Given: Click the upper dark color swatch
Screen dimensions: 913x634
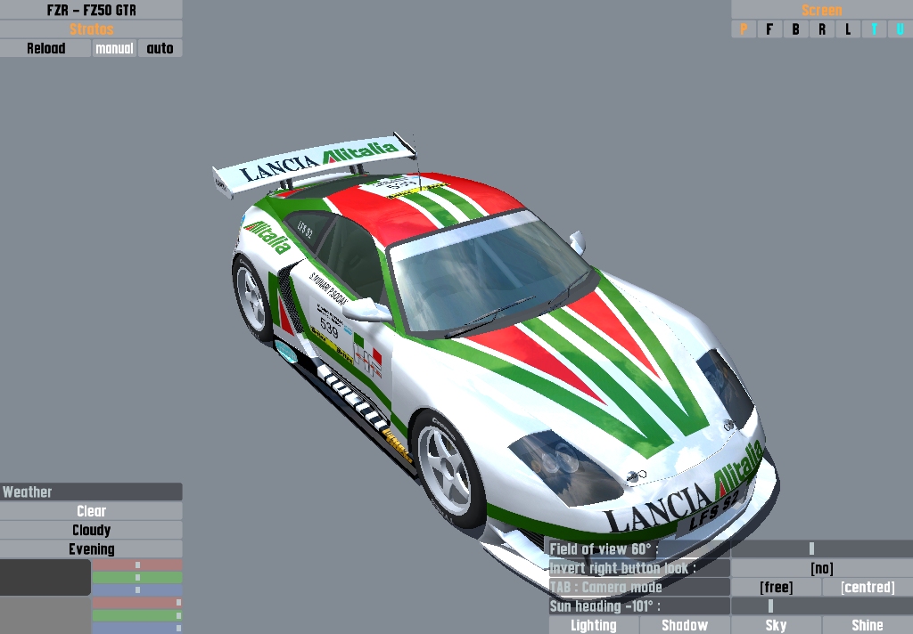Looking at the screenshot, I should pos(45,577).
